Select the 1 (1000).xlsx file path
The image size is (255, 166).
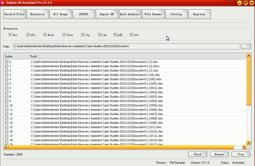[97, 84]
